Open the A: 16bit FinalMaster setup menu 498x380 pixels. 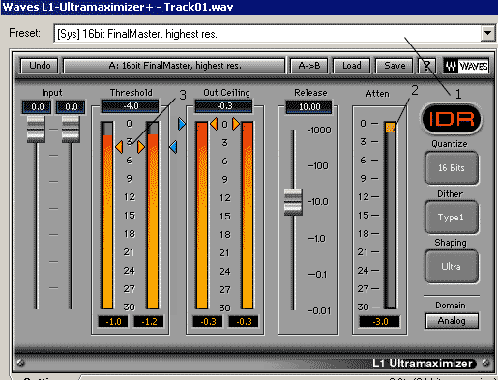click(174, 66)
